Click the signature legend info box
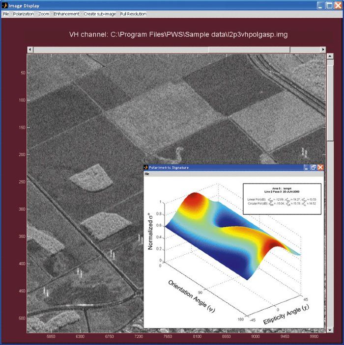This screenshot has height=345, width=344. pyautogui.click(x=282, y=199)
